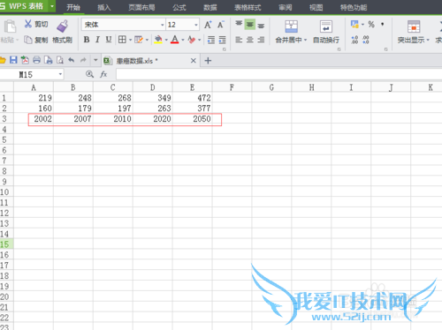Select cell containing 2050
The width and height of the screenshot is (442, 330).
click(x=192, y=119)
